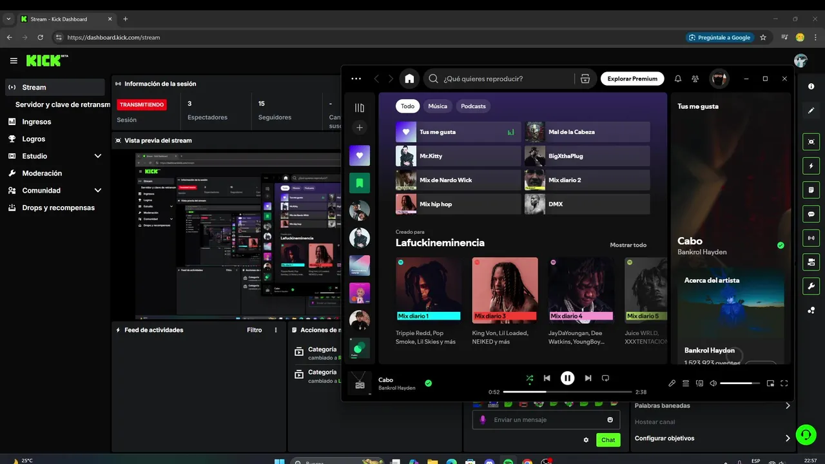Click the green support bubble on Kick
This screenshot has width=825, height=464.
pos(806,434)
